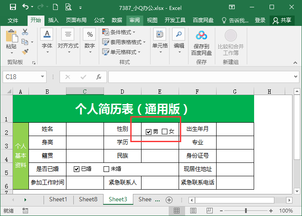The width and height of the screenshot is (302, 216).
Task: Collapse the ribbon with the chevron
Action: pos(295,63)
